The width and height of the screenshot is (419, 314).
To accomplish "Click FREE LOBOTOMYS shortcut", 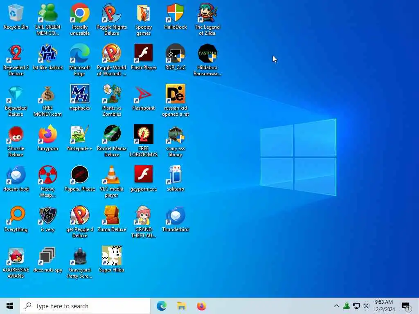I will coord(144,141).
